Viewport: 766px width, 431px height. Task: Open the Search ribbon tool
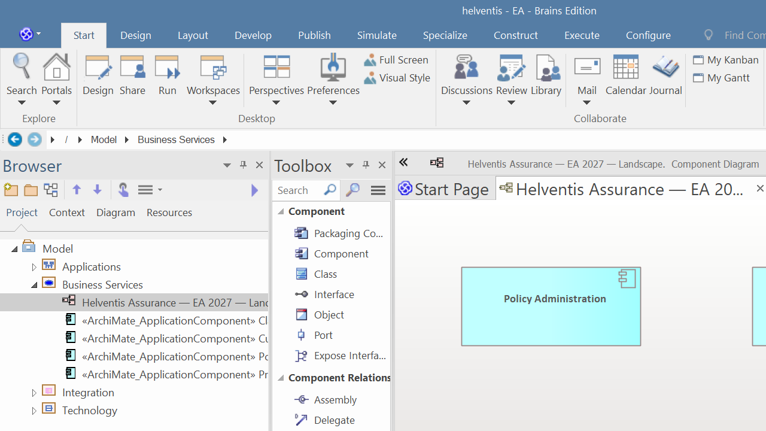point(22,78)
